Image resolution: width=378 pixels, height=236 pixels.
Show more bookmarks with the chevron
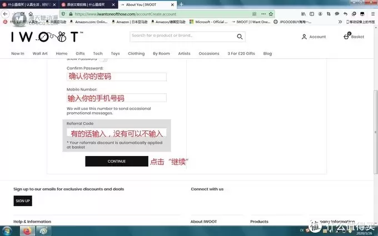[x=340, y=22]
